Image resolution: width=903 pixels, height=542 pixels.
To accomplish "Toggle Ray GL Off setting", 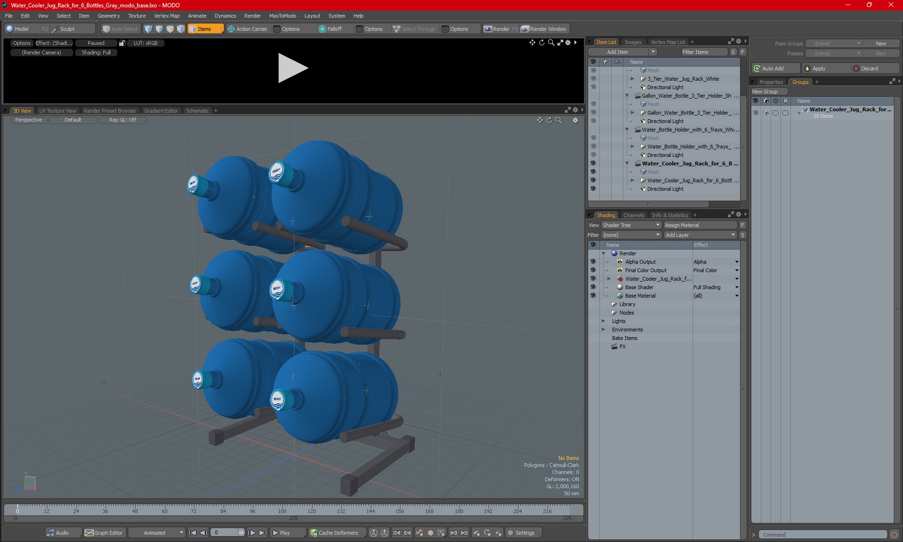I will coord(122,120).
